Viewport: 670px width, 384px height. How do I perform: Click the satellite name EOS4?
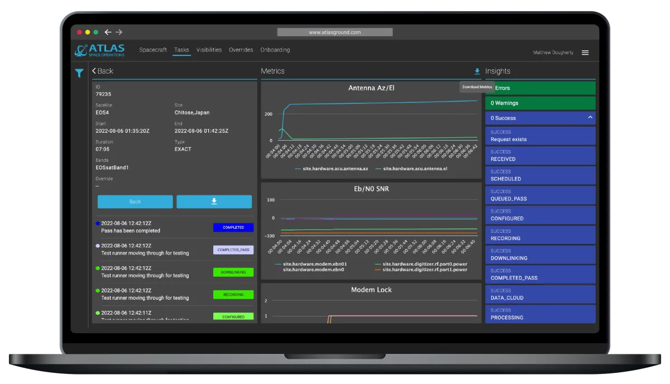click(102, 113)
